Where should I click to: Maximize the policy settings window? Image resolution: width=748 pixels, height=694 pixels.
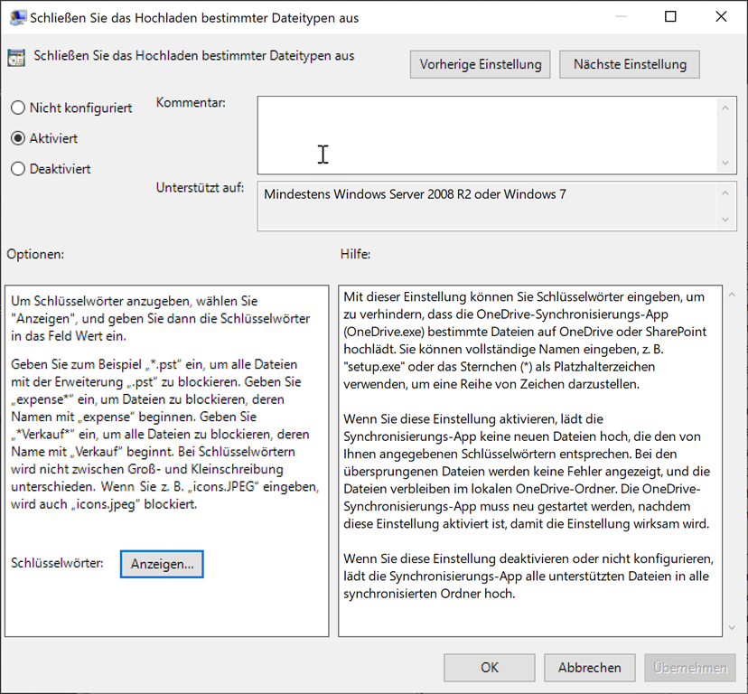[670, 17]
